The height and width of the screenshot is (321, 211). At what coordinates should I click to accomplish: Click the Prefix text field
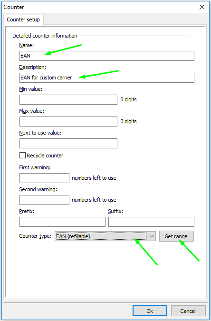(x=62, y=222)
